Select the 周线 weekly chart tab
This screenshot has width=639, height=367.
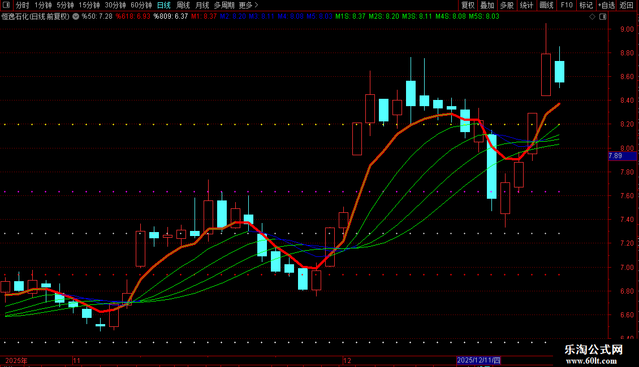[x=183, y=5]
